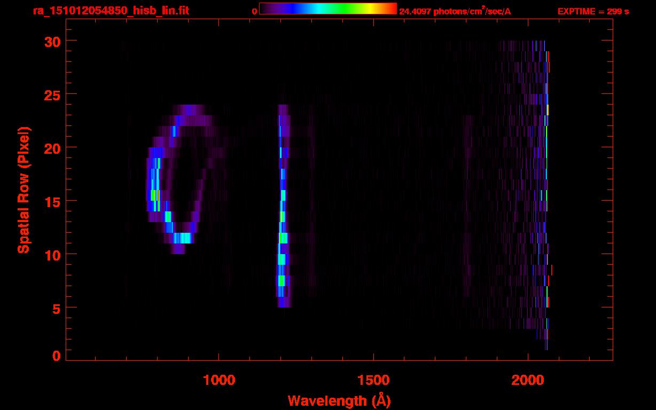Click the Spatial Row (Pixel) axis label
The height and width of the screenshot is (410, 656).
coord(24,190)
